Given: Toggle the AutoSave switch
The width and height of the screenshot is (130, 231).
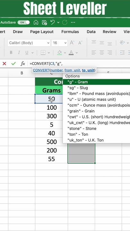Looking at the screenshot, I should [x=23, y=22].
